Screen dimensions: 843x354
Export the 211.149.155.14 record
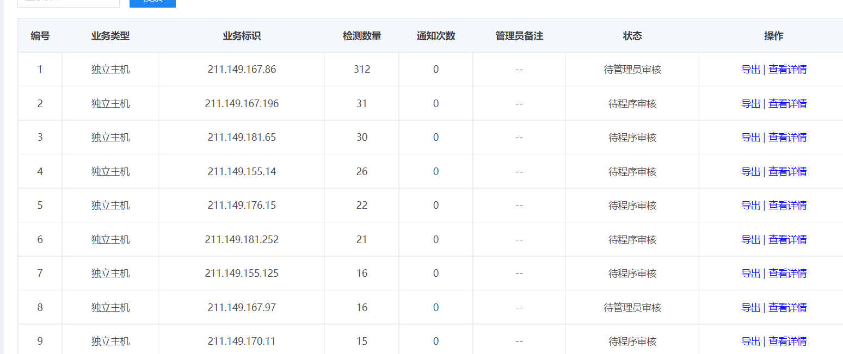pos(750,172)
